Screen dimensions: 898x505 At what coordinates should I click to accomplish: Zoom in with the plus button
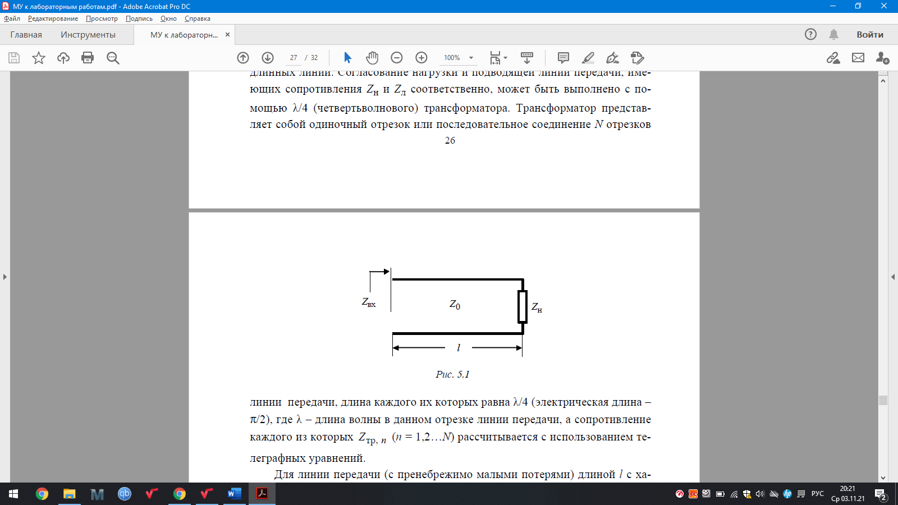[x=421, y=58]
